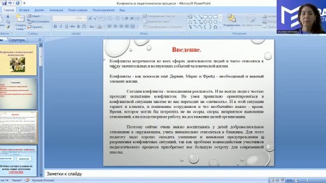Image resolution: width=326 pixels, height=183 pixels.
Task: Apply a numbered list
Action: tap(118, 18)
